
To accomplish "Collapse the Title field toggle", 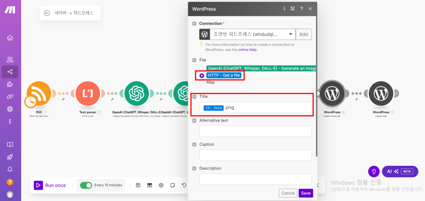I will click(x=194, y=96).
